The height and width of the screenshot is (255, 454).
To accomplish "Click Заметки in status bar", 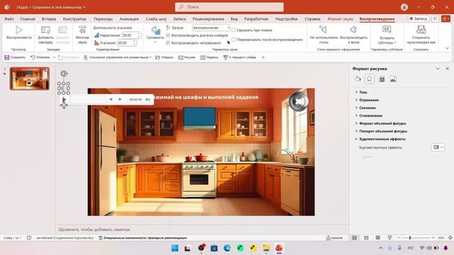I will 334,238.
